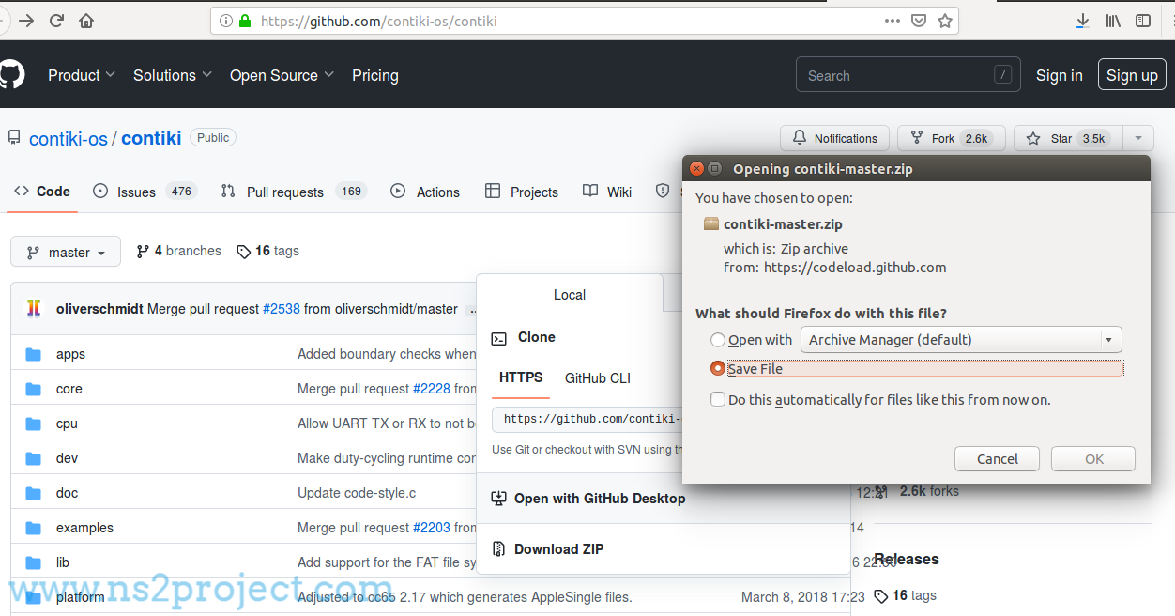The height and width of the screenshot is (616, 1175).
Task: Expand the Solutions menu
Action: [173, 75]
